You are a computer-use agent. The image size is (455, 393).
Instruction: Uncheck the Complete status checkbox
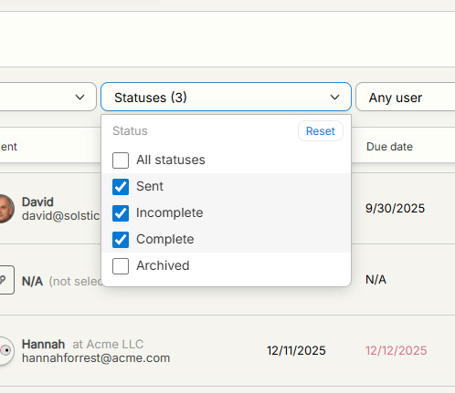[x=121, y=240]
